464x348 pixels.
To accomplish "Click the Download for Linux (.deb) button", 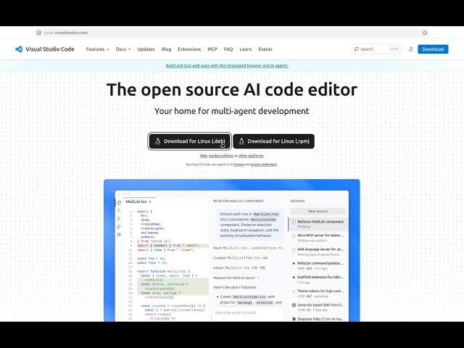I will 190,141.
